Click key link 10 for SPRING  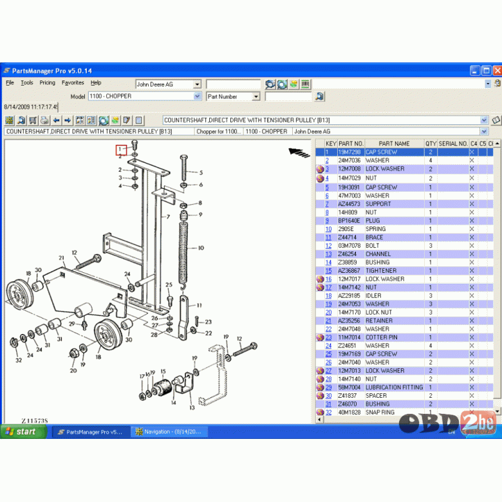tap(328, 229)
